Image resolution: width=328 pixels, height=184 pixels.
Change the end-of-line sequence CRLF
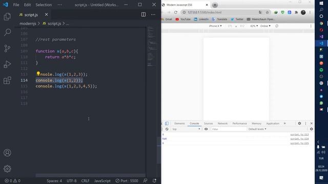[86, 180]
